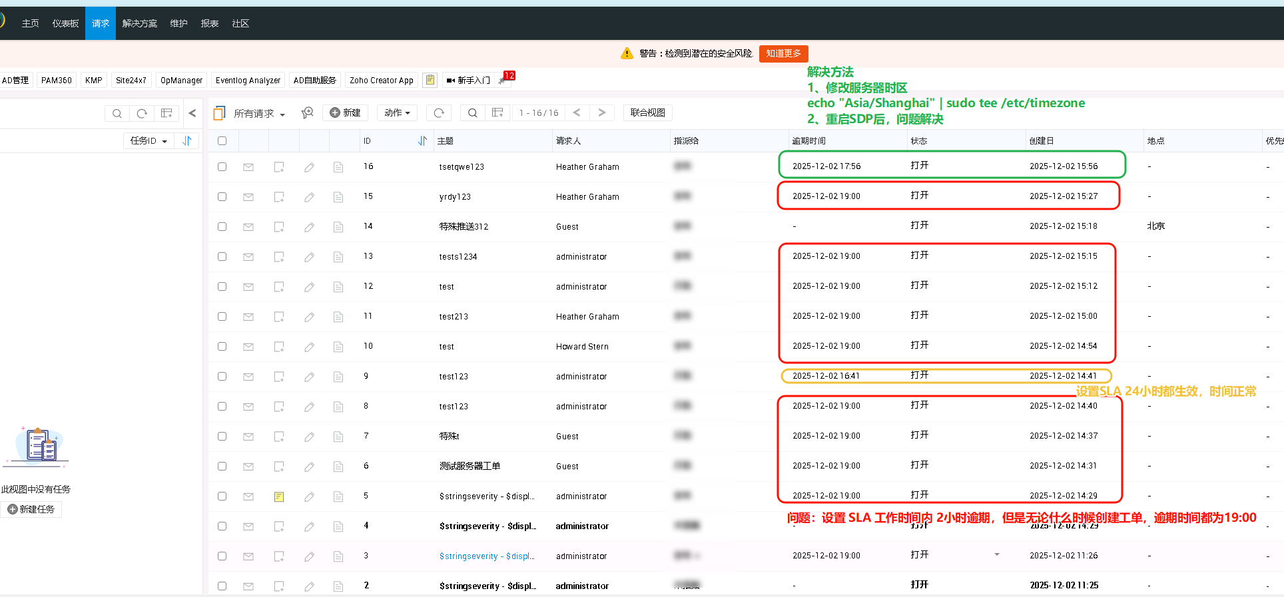Open column chooser icon in request toolbar

tap(497, 113)
